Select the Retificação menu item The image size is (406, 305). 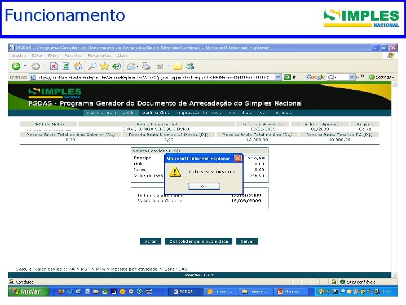click(156, 113)
